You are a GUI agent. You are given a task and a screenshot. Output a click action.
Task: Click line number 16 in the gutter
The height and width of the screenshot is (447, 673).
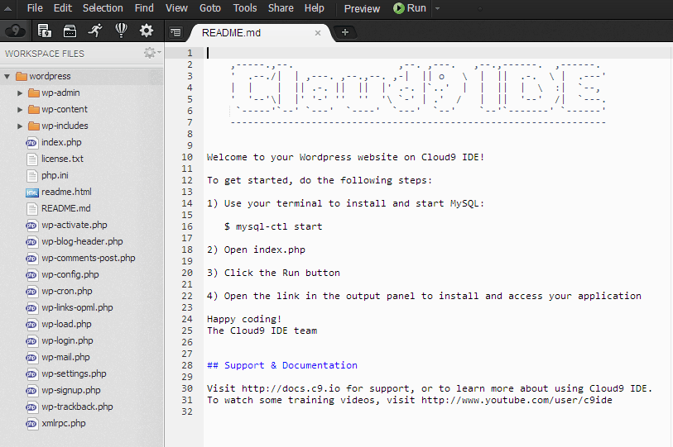pos(187,226)
